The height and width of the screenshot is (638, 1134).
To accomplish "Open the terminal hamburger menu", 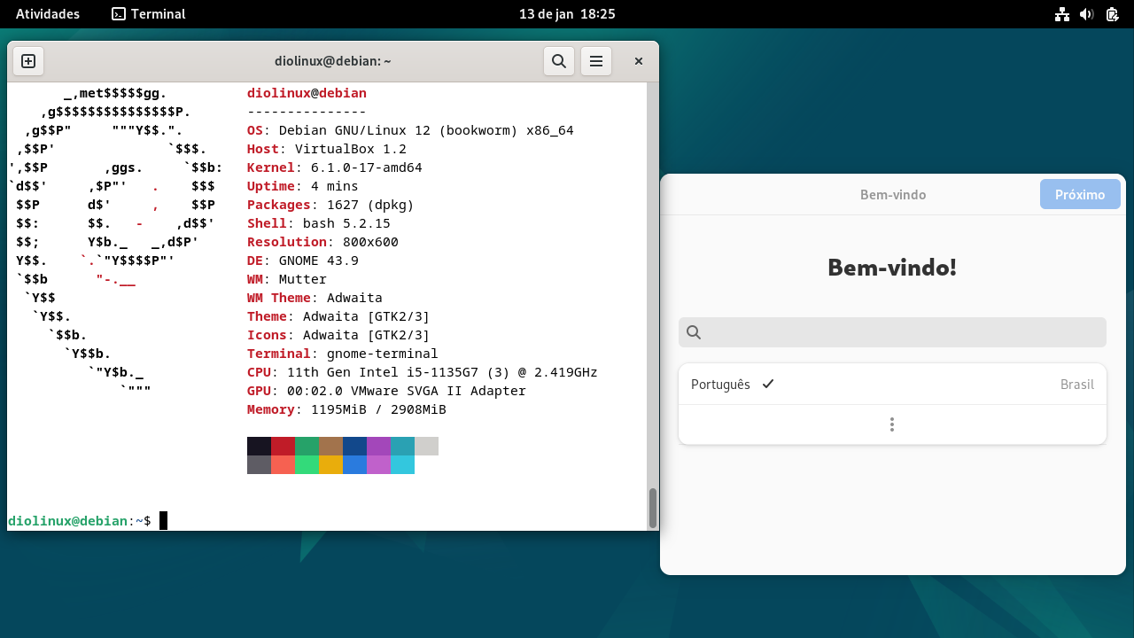I will (595, 61).
